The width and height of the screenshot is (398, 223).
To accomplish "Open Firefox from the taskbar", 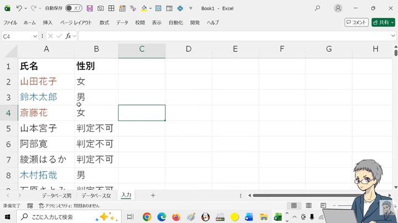I will (176, 217).
